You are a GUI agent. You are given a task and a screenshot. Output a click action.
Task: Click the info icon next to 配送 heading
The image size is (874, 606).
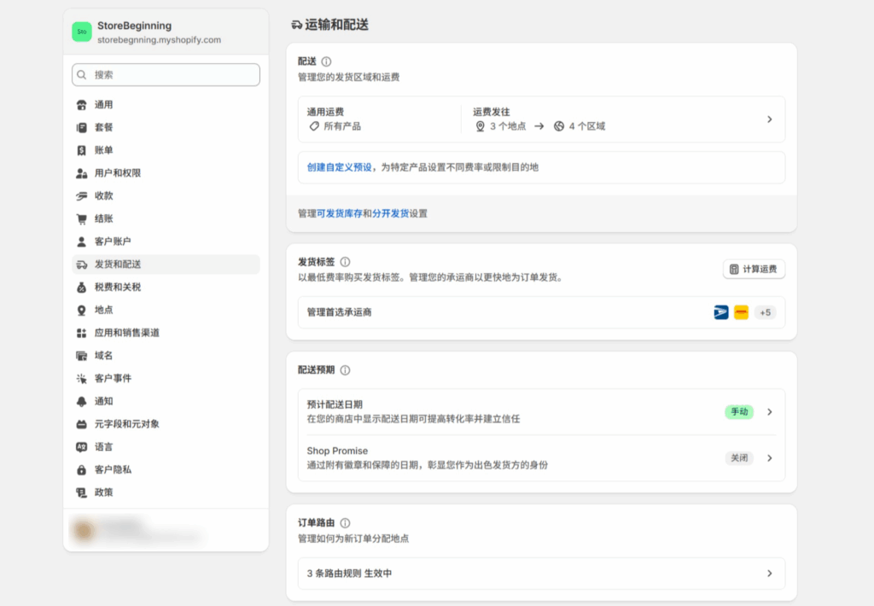[x=326, y=61]
